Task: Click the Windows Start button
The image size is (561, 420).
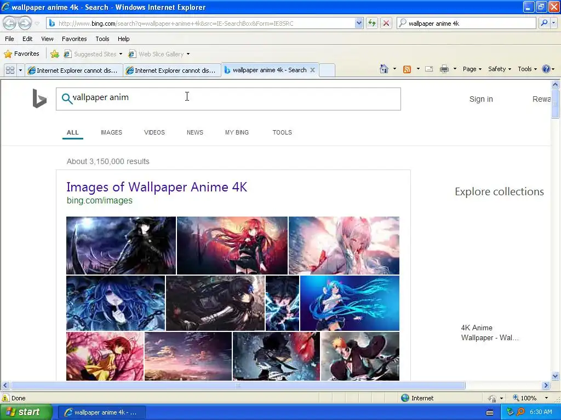Action: point(26,412)
